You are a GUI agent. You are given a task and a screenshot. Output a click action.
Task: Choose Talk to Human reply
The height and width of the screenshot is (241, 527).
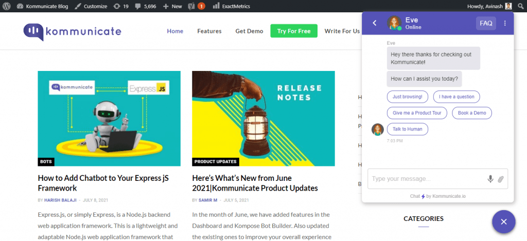[408, 129]
